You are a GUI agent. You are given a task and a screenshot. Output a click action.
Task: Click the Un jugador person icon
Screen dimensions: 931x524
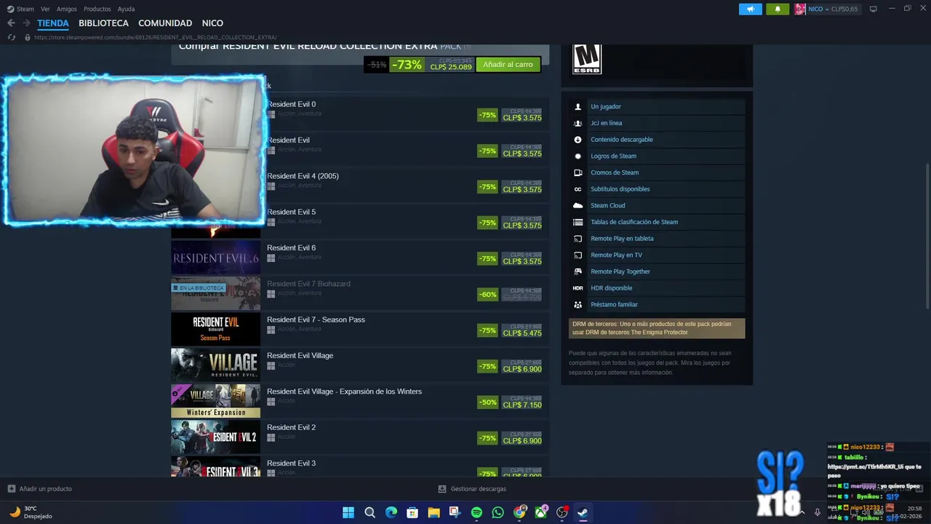pos(578,106)
